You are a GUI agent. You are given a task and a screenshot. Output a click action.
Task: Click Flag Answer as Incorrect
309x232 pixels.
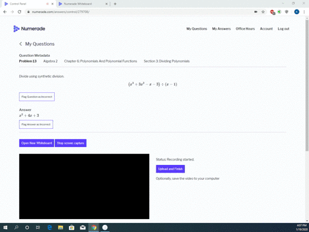click(36, 124)
